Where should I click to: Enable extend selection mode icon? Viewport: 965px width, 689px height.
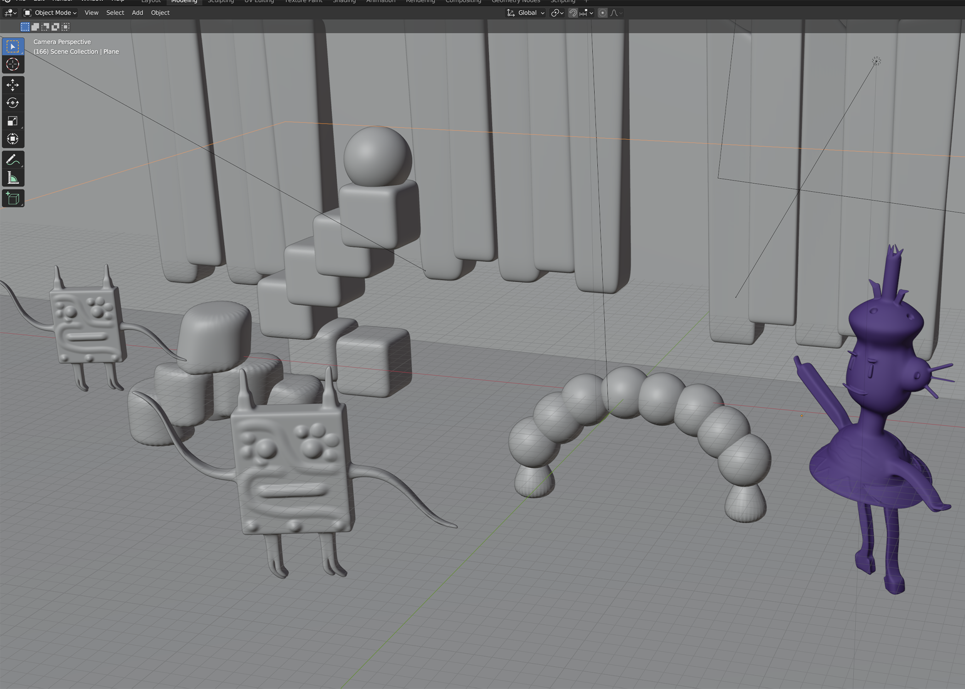click(x=35, y=27)
